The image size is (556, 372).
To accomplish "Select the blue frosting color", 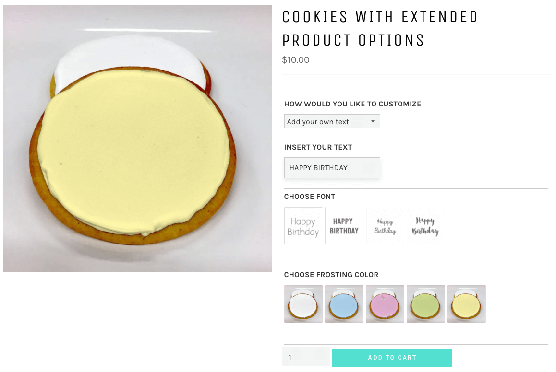I will [344, 304].
